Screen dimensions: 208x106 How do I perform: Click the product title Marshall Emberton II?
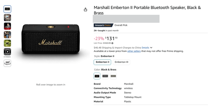[147, 10]
